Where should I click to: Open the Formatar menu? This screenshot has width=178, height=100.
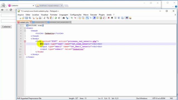click(x=54, y=15)
